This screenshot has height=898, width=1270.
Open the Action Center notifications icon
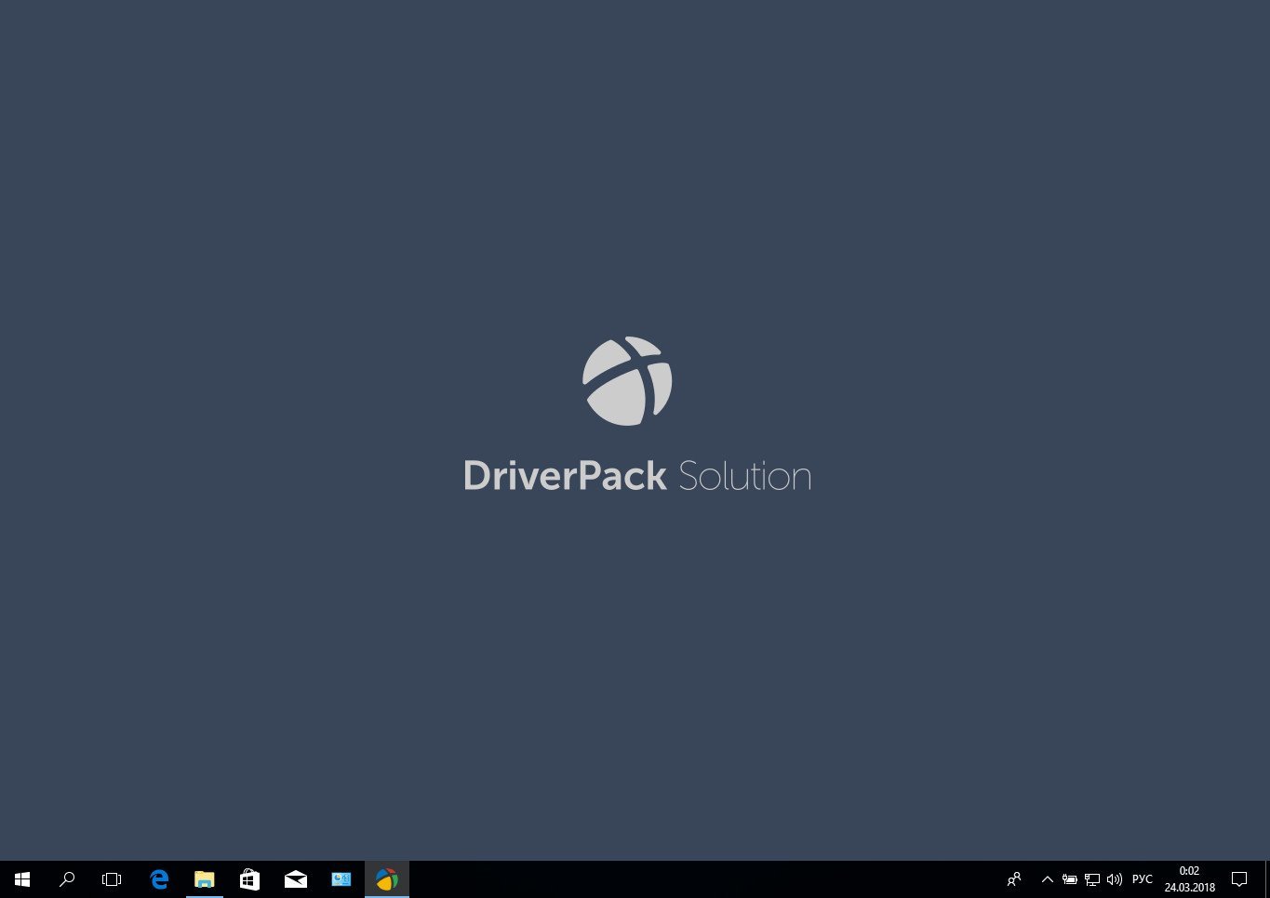(x=1239, y=879)
